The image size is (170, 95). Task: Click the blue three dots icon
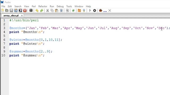click(x=105, y=11)
